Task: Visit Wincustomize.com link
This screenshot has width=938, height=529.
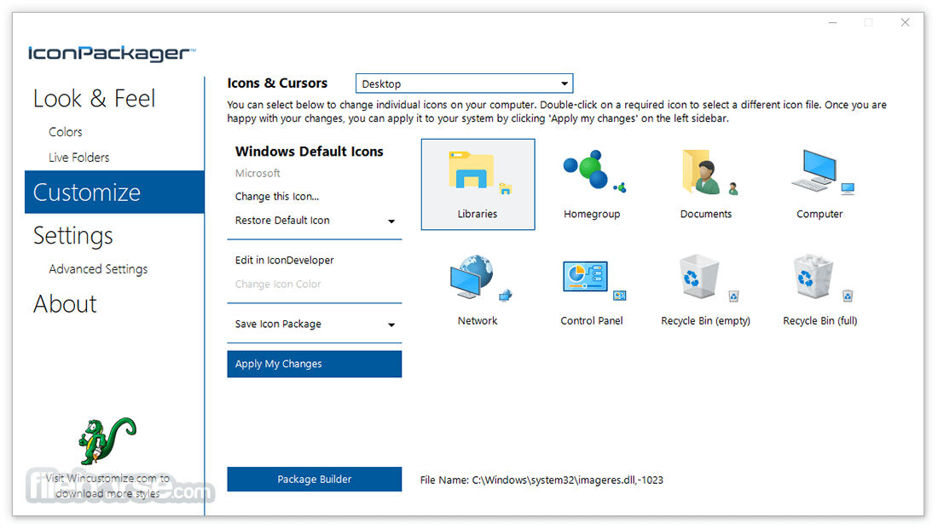Action: pyautogui.click(x=107, y=486)
